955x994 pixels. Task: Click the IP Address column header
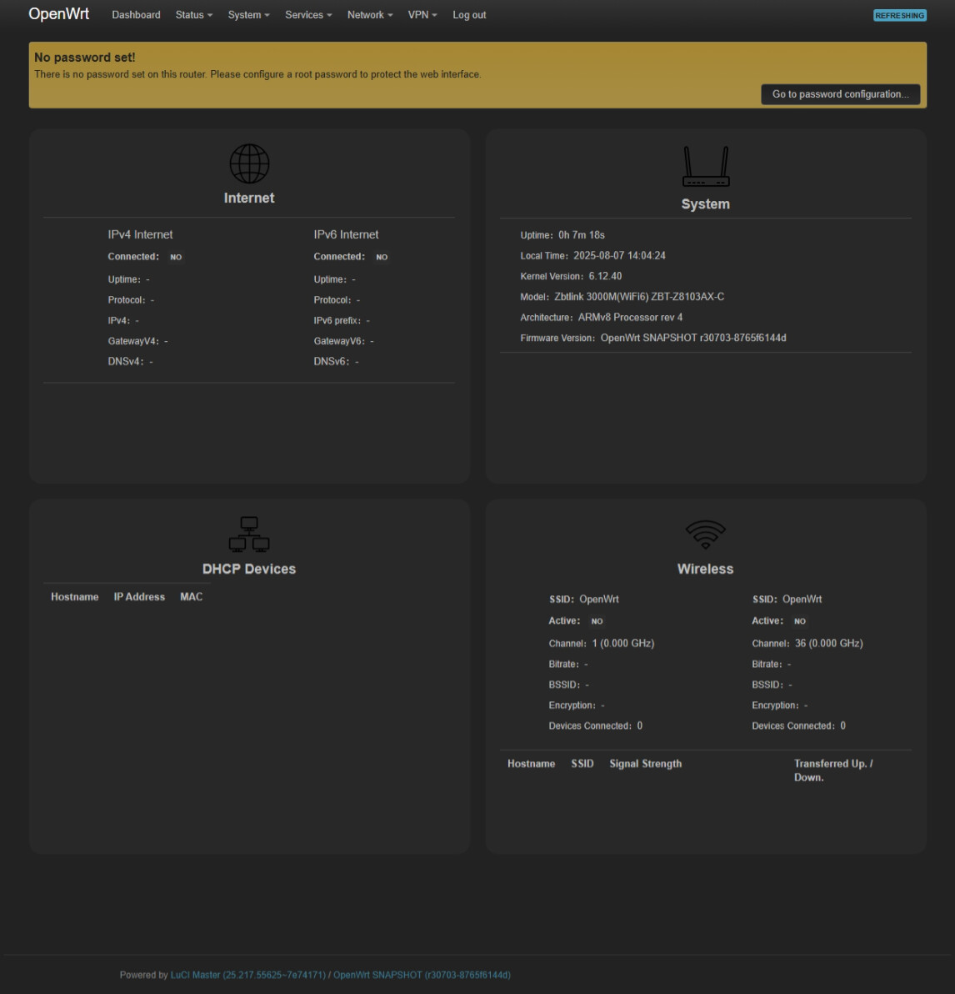pos(139,597)
